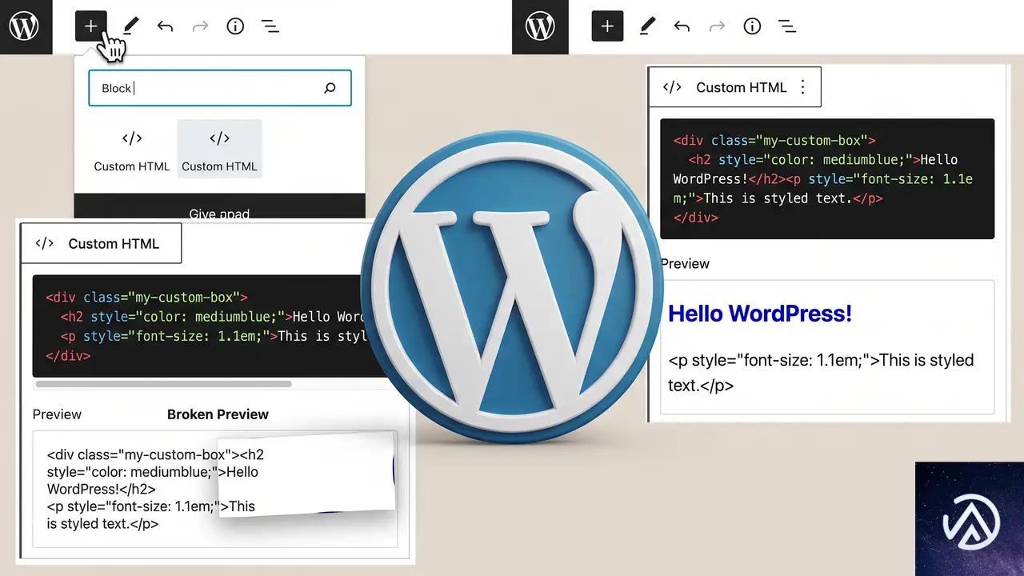The image size is (1024, 576).
Task: Select the Tools pencil in right editor
Action: pos(647,26)
